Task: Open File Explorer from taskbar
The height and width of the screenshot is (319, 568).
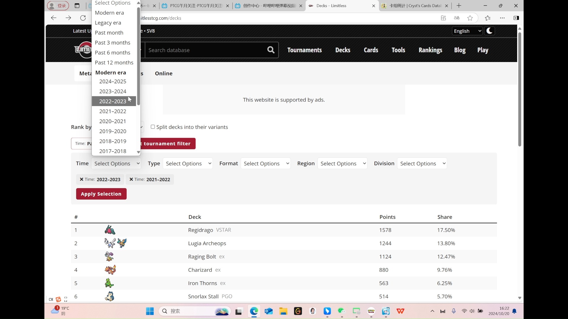Action: pos(283,311)
